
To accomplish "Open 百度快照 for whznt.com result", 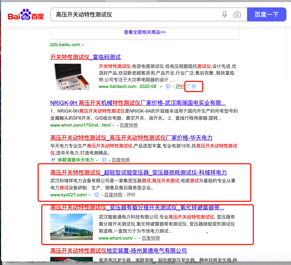I will pos(151,238).
